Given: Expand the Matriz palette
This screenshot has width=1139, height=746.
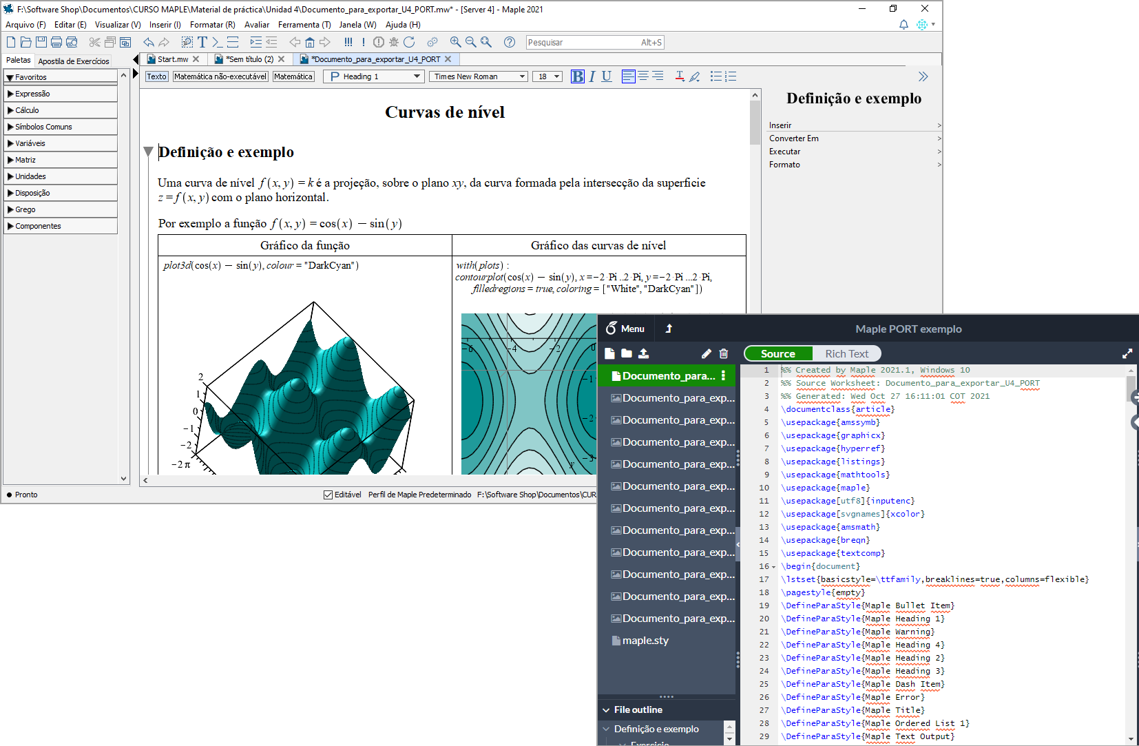Looking at the screenshot, I should [x=61, y=160].
